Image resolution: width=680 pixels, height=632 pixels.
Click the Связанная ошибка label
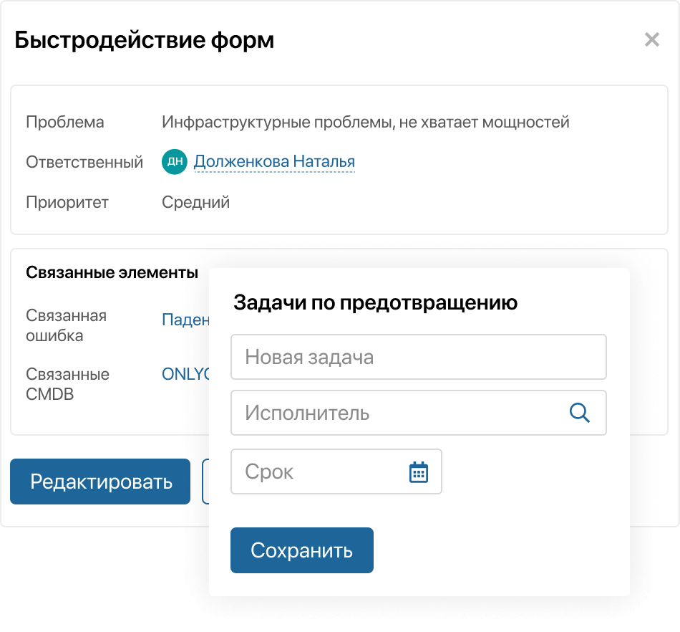click(x=67, y=325)
